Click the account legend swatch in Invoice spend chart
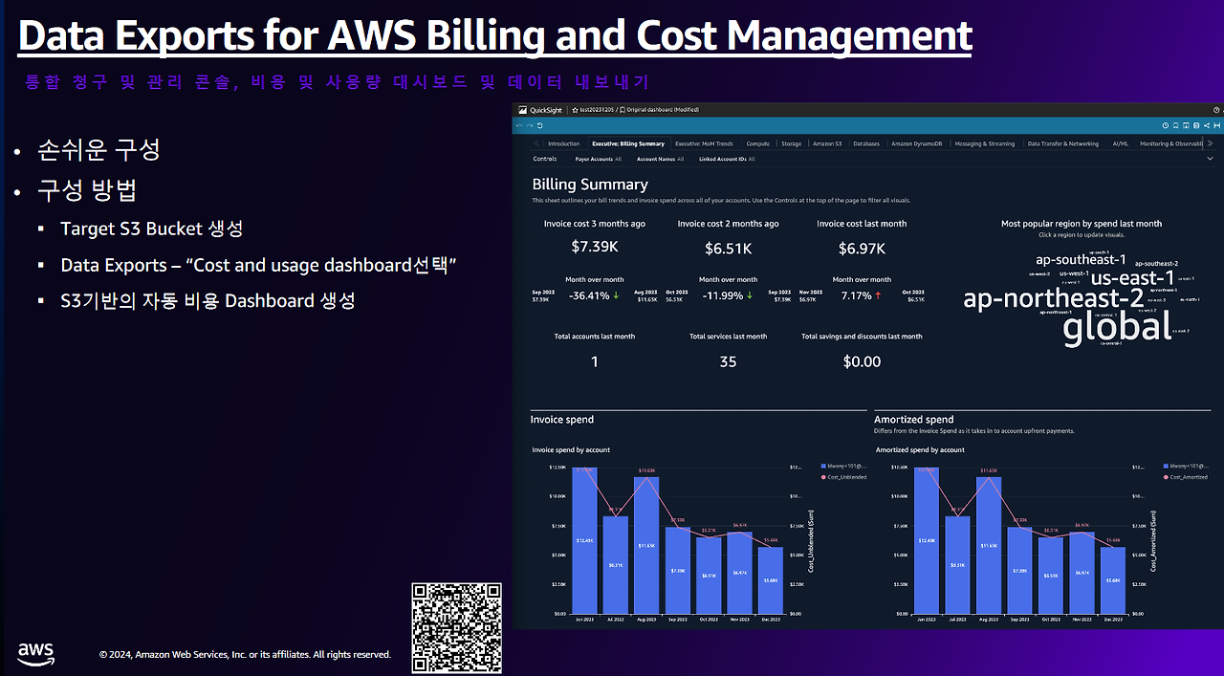The height and width of the screenshot is (676, 1224). (823, 466)
